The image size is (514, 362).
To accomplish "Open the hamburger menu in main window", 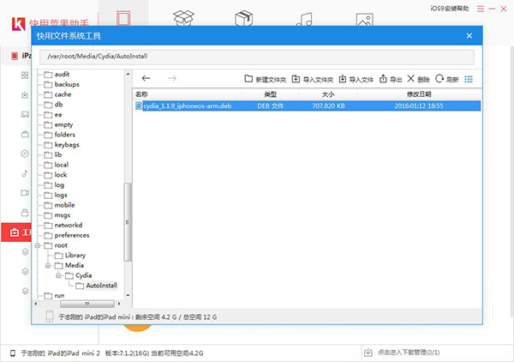I will 481,9.
